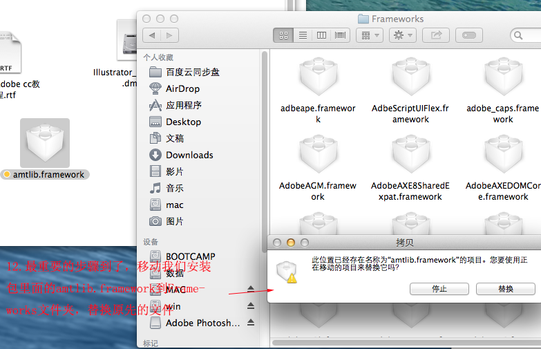Click the Share toolbar button

436,35
